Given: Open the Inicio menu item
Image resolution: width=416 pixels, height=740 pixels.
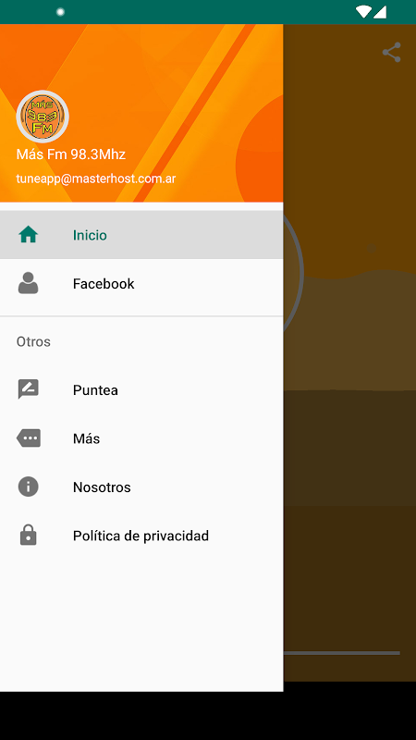Looking at the screenshot, I should click(x=141, y=235).
